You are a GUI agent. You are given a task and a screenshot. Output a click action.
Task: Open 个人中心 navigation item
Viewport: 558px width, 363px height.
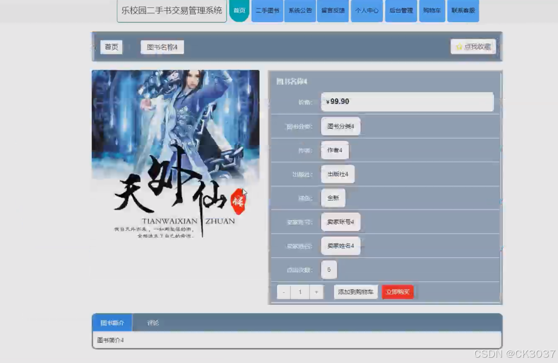click(x=367, y=11)
